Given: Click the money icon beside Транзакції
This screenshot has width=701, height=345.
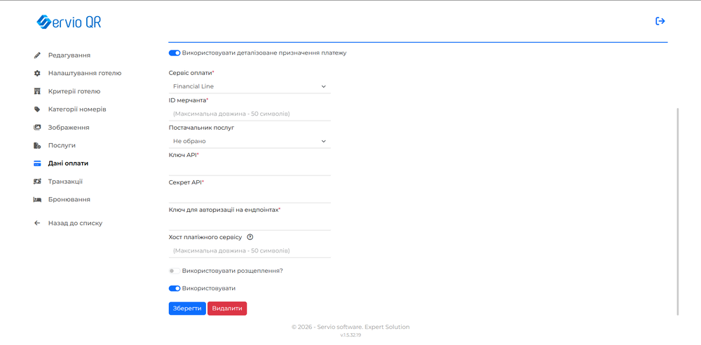Looking at the screenshot, I should click(x=38, y=182).
